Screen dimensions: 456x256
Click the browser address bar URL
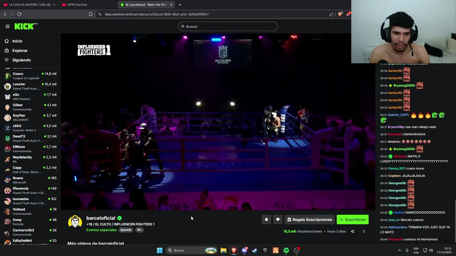click(157, 14)
